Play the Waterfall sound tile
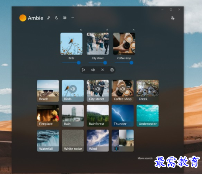 point(48,141)
